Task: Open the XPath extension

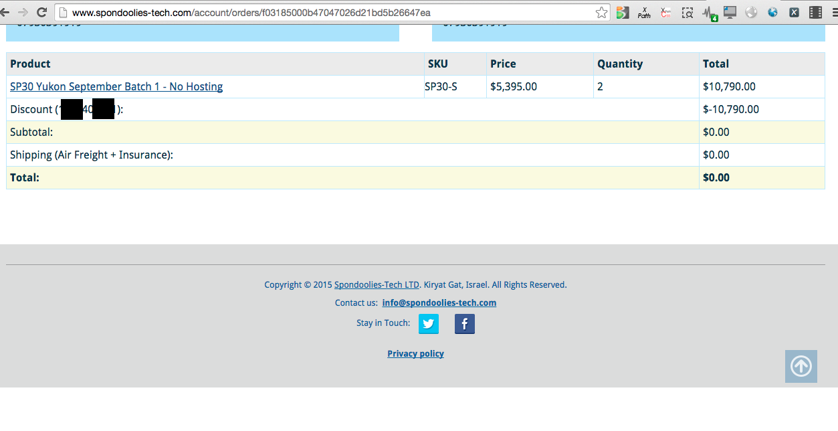Action: 644,12
